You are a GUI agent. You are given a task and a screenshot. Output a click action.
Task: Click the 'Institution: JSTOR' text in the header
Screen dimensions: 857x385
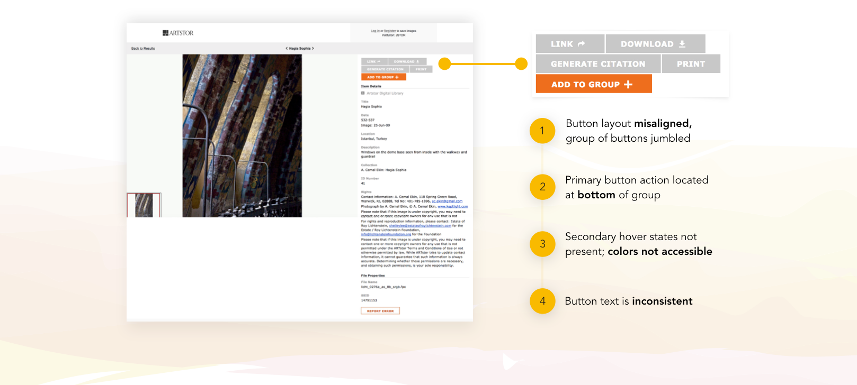pyautogui.click(x=394, y=35)
